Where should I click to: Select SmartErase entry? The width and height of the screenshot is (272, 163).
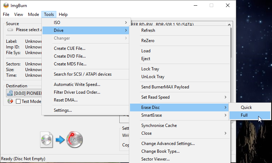(x=180, y=115)
